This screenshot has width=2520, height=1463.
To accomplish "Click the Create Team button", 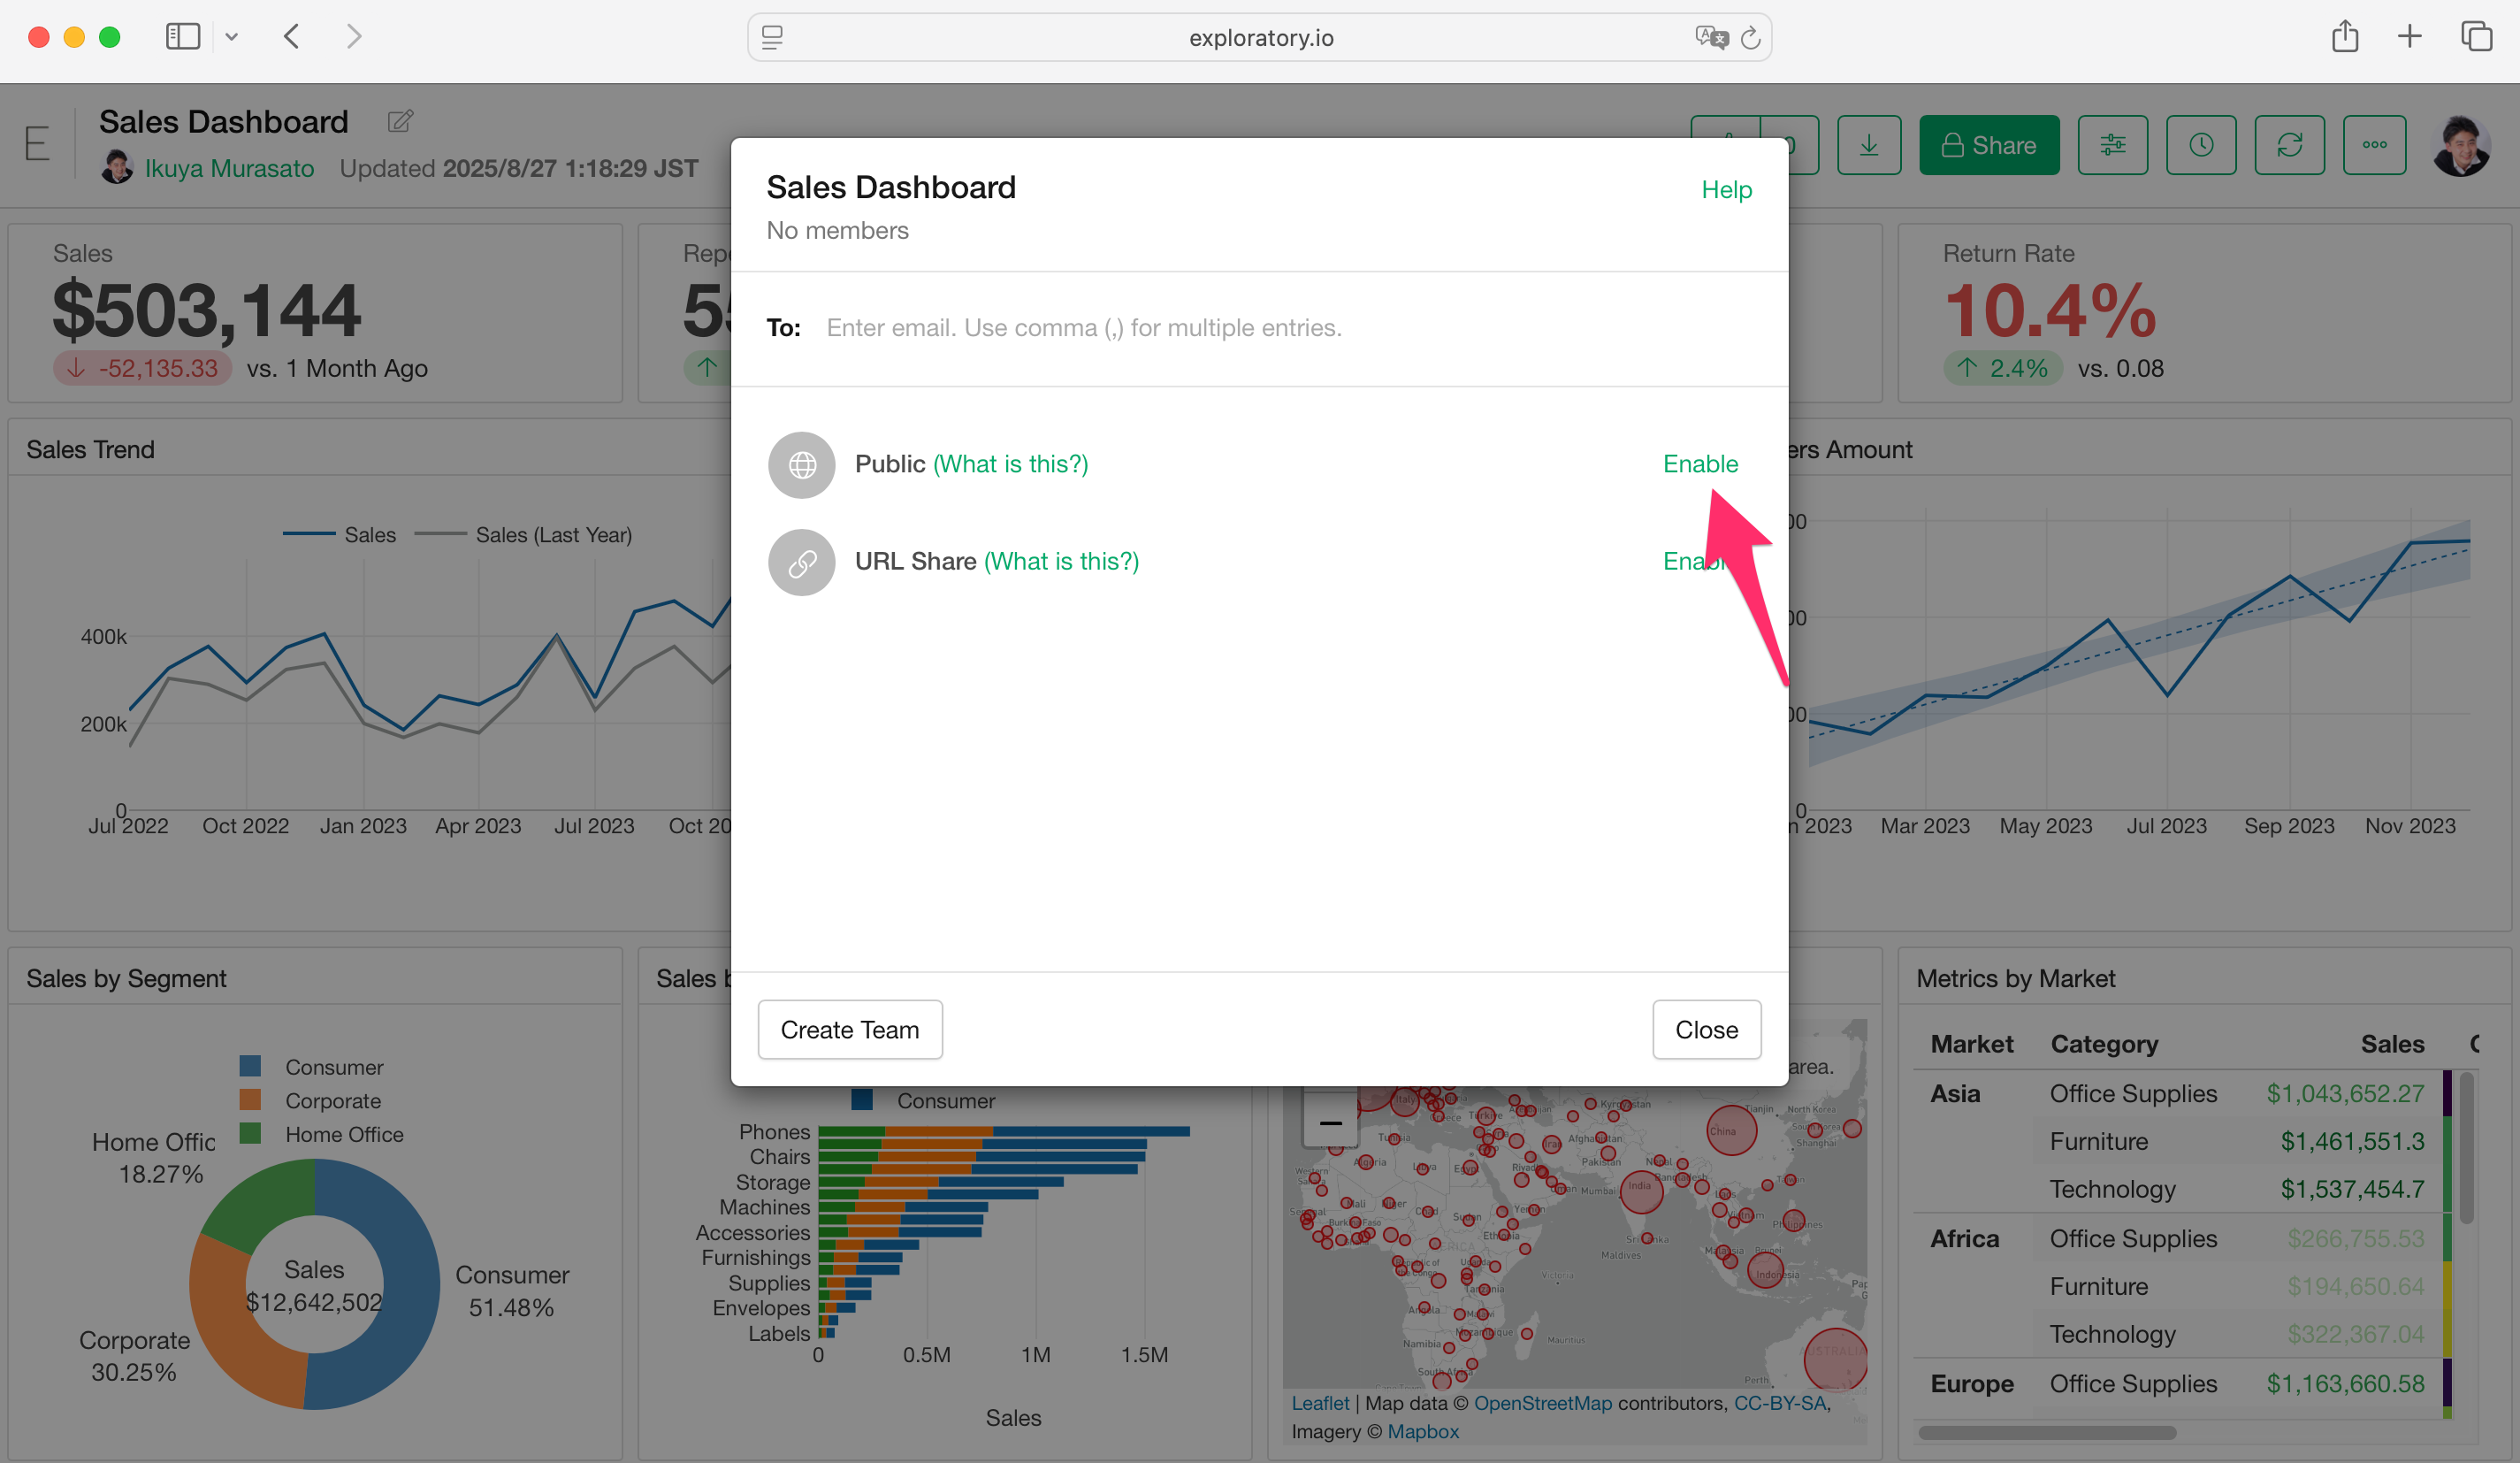I will (849, 1030).
